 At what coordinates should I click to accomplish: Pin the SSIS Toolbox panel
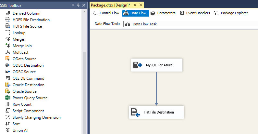tap(78, 5)
